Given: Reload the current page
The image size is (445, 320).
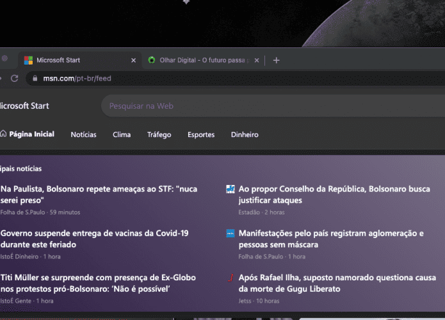Looking at the screenshot, I should [15, 78].
